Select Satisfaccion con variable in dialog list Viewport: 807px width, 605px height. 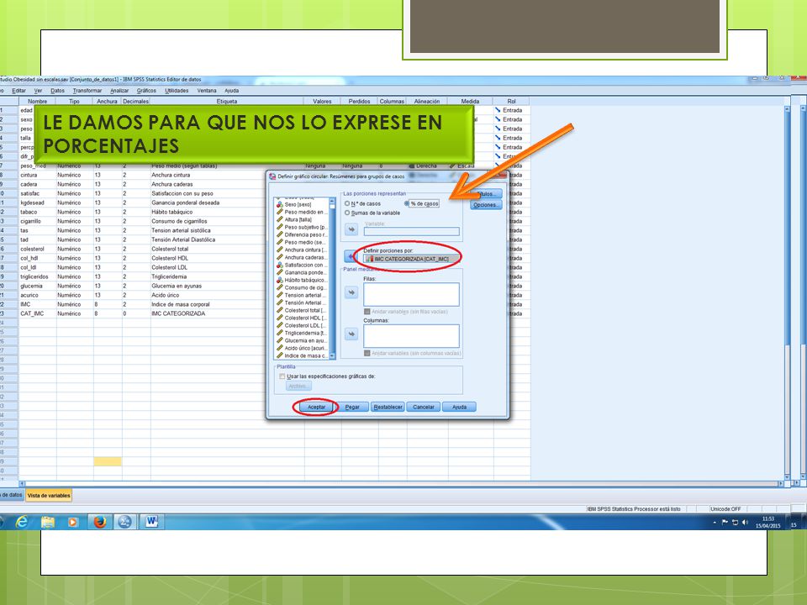pyautogui.click(x=303, y=265)
